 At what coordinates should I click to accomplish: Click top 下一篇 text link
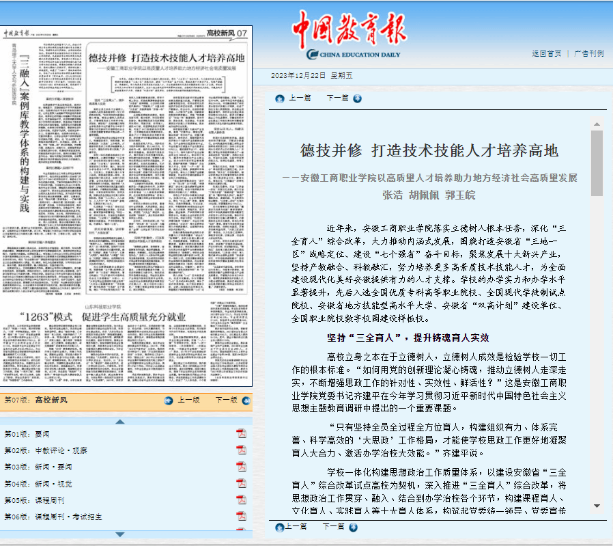pyautogui.click(x=337, y=98)
